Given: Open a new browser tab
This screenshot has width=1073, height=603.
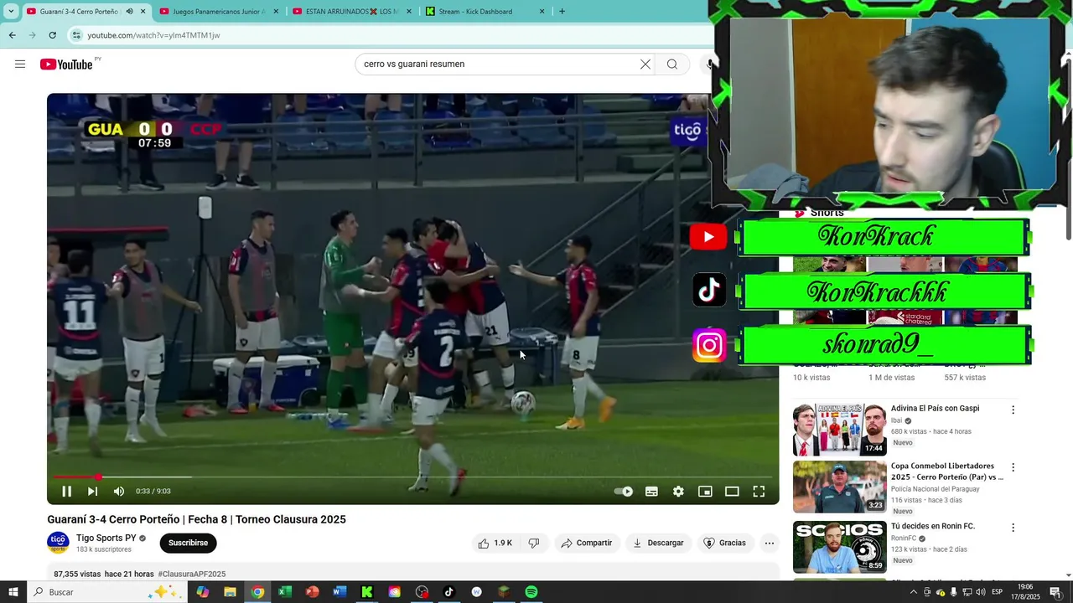Looking at the screenshot, I should tap(562, 12).
